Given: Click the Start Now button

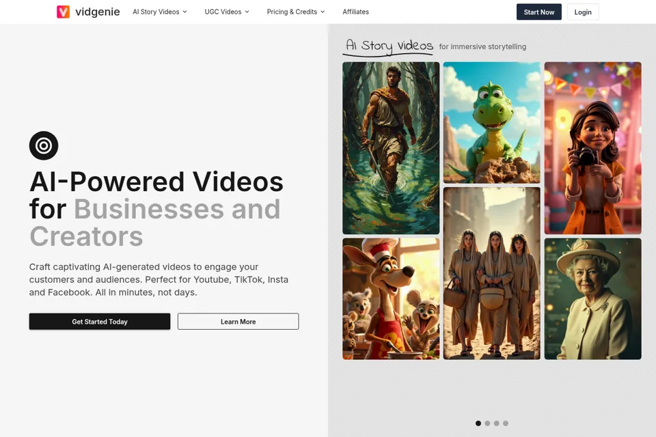Looking at the screenshot, I should point(539,12).
